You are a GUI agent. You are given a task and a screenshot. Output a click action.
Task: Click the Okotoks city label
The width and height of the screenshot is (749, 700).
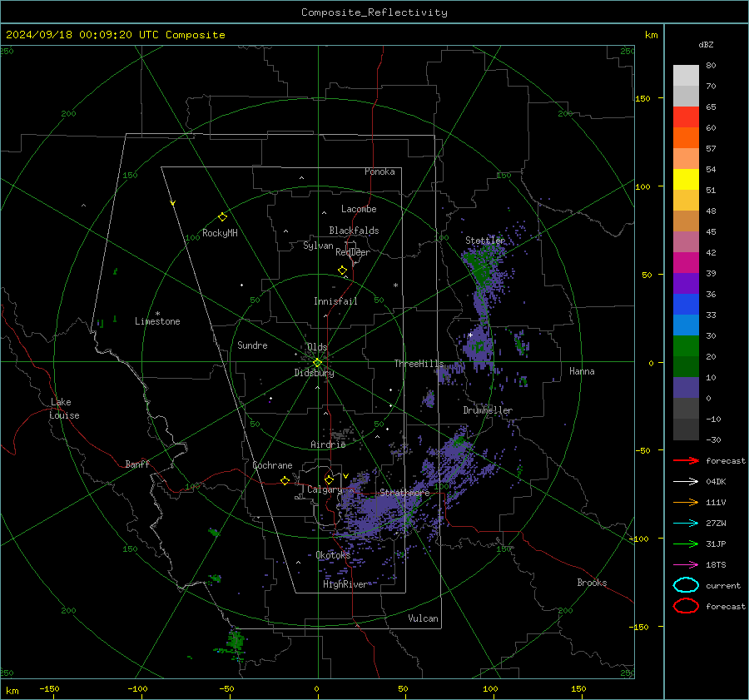333,554
